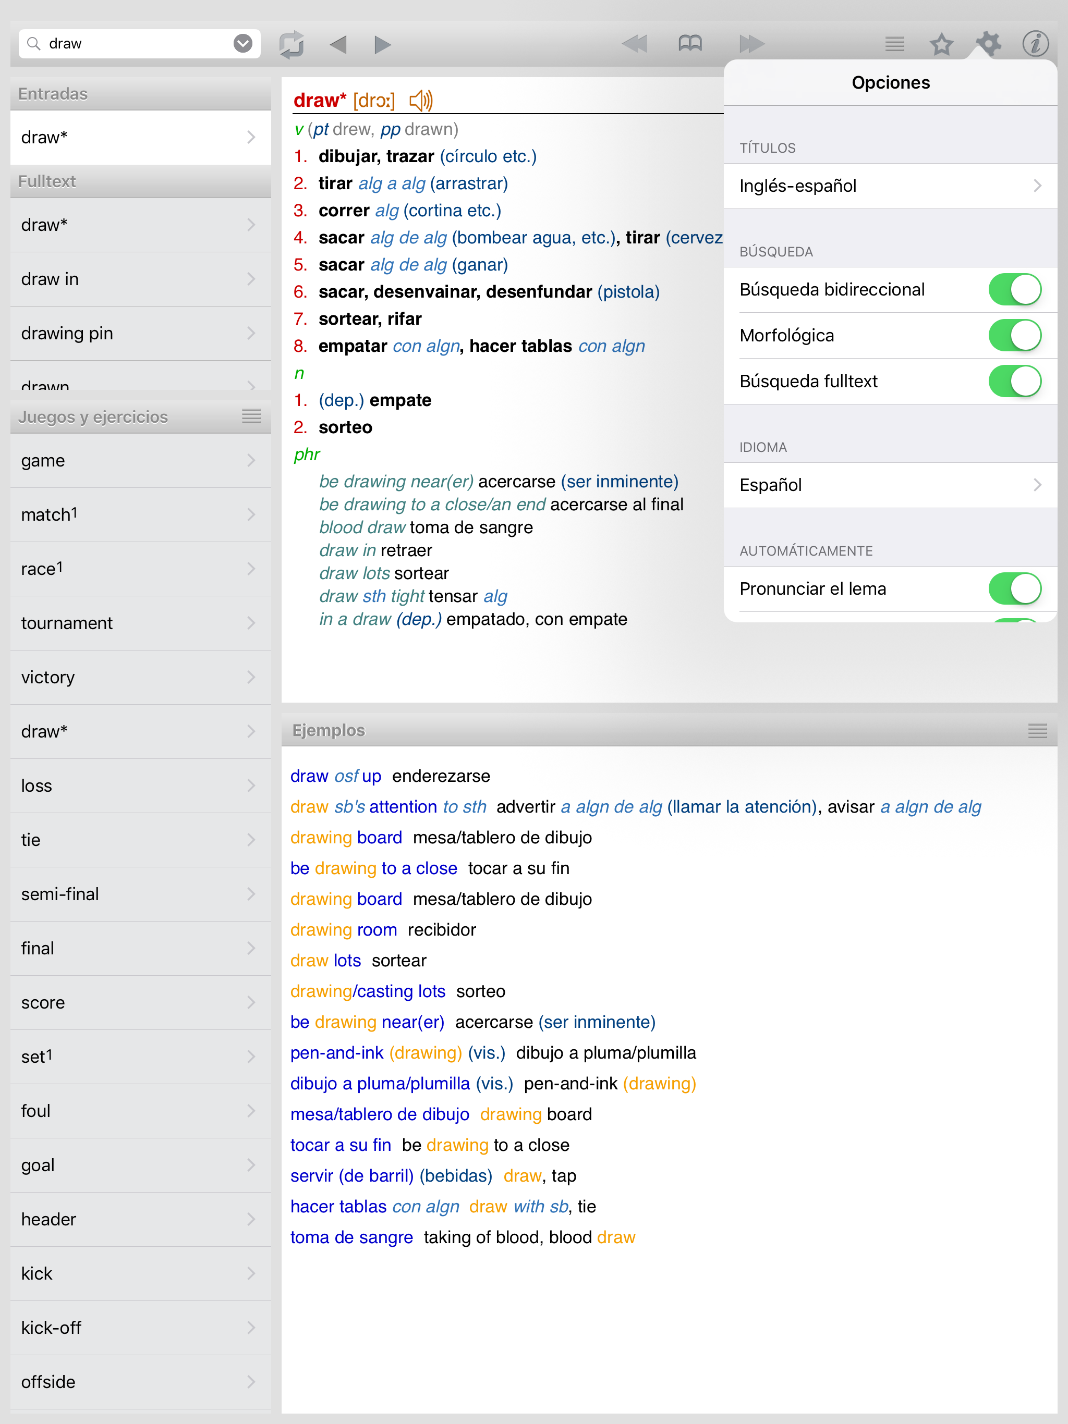Turn off Morfológica search
This screenshot has height=1424, width=1068.
(1014, 335)
